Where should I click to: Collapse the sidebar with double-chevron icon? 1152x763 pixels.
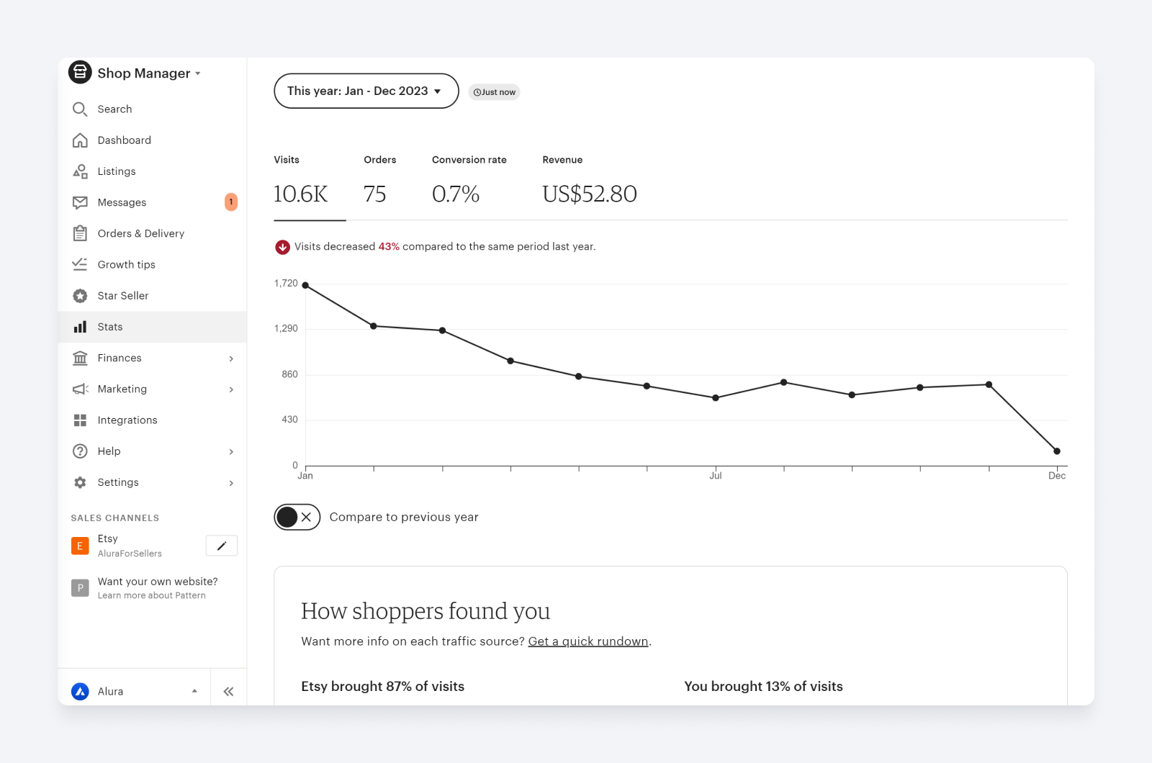click(x=228, y=692)
